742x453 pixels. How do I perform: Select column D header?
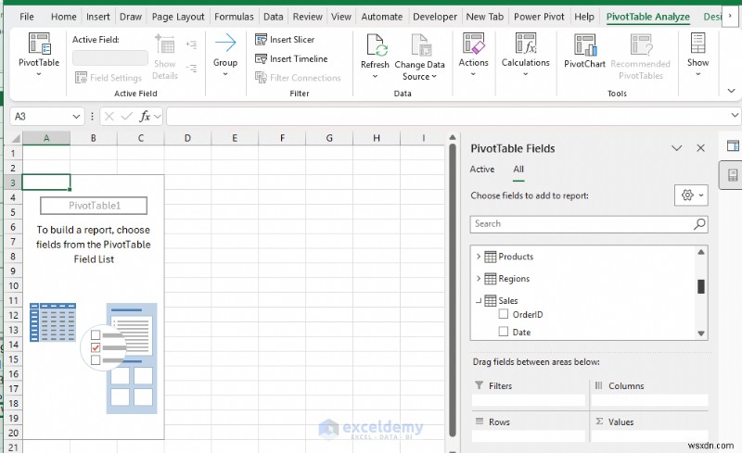pos(188,138)
